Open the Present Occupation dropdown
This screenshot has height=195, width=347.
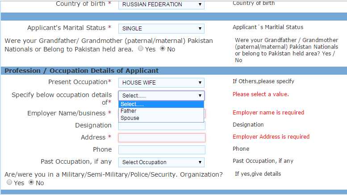tap(161, 83)
